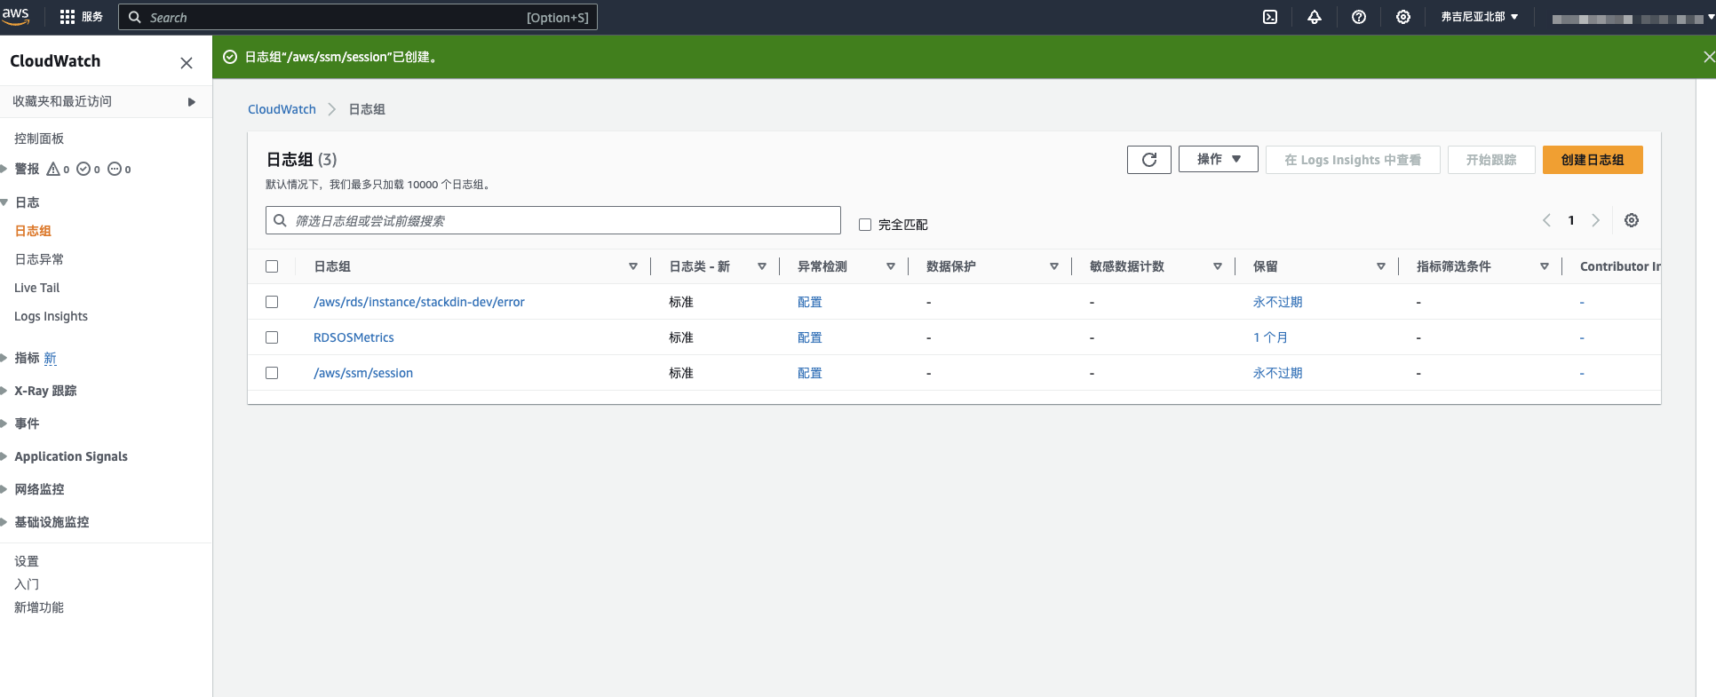
Task: Toggle the select-all log groups checkbox
Action: tap(272, 266)
